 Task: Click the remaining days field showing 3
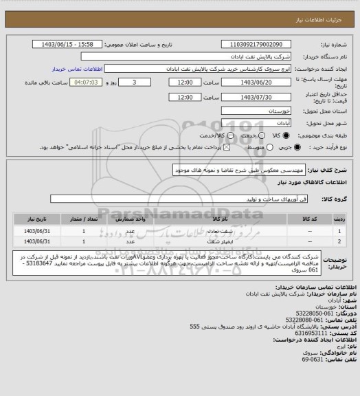point(135,82)
